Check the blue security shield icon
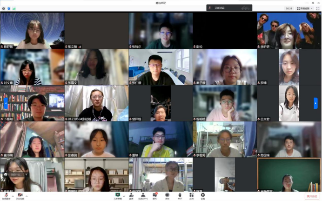 click(8, 8)
